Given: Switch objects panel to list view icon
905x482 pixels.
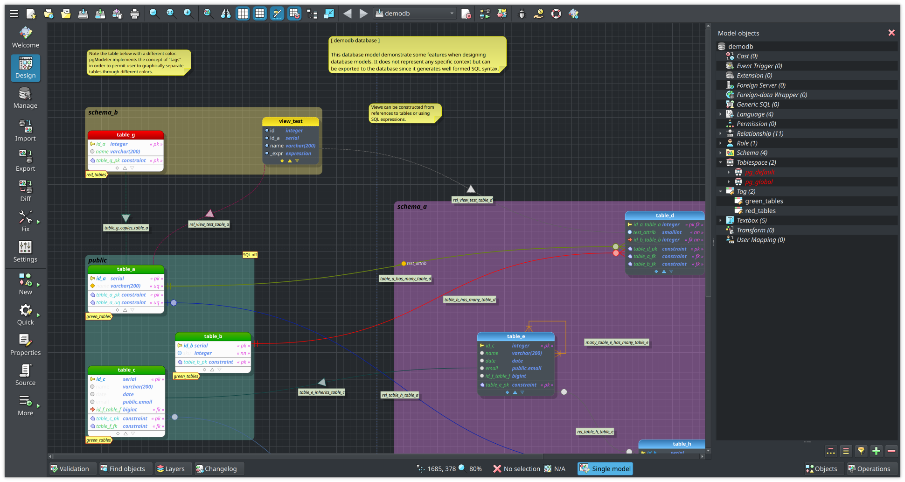Looking at the screenshot, I should coord(846,451).
